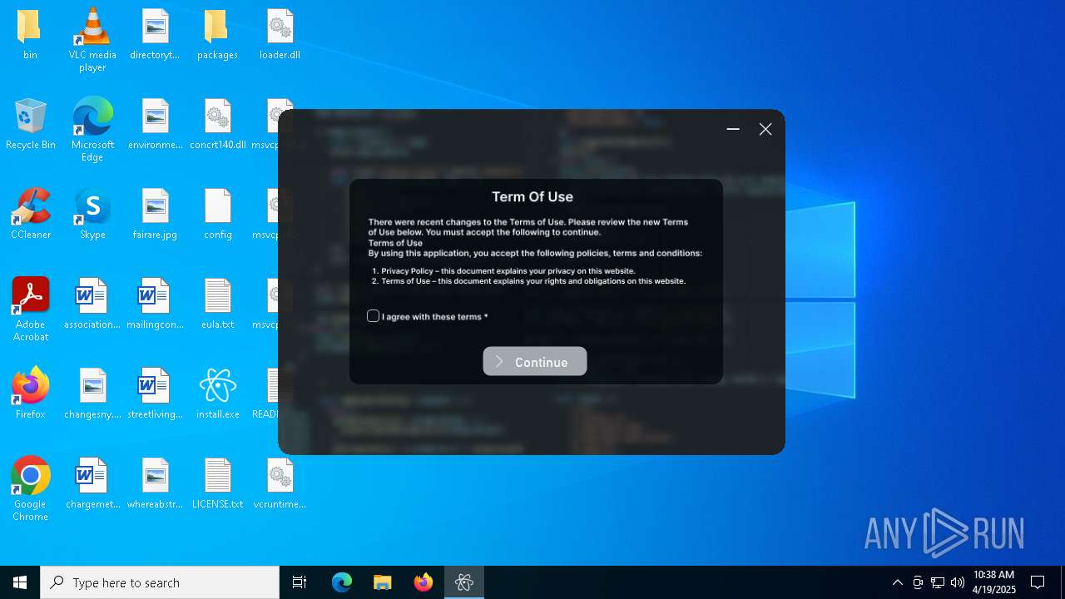Open the volume tray icon

[958, 582]
